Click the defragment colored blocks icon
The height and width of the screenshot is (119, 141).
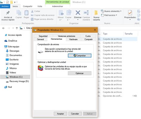click(40, 68)
